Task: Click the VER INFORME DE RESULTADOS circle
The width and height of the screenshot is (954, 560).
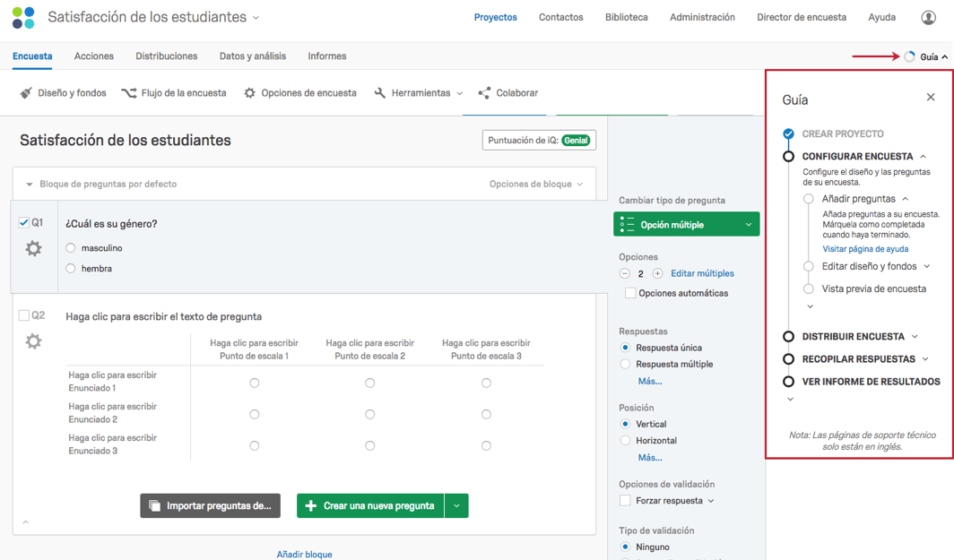Action: pyautogui.click(x=788, y=381)
